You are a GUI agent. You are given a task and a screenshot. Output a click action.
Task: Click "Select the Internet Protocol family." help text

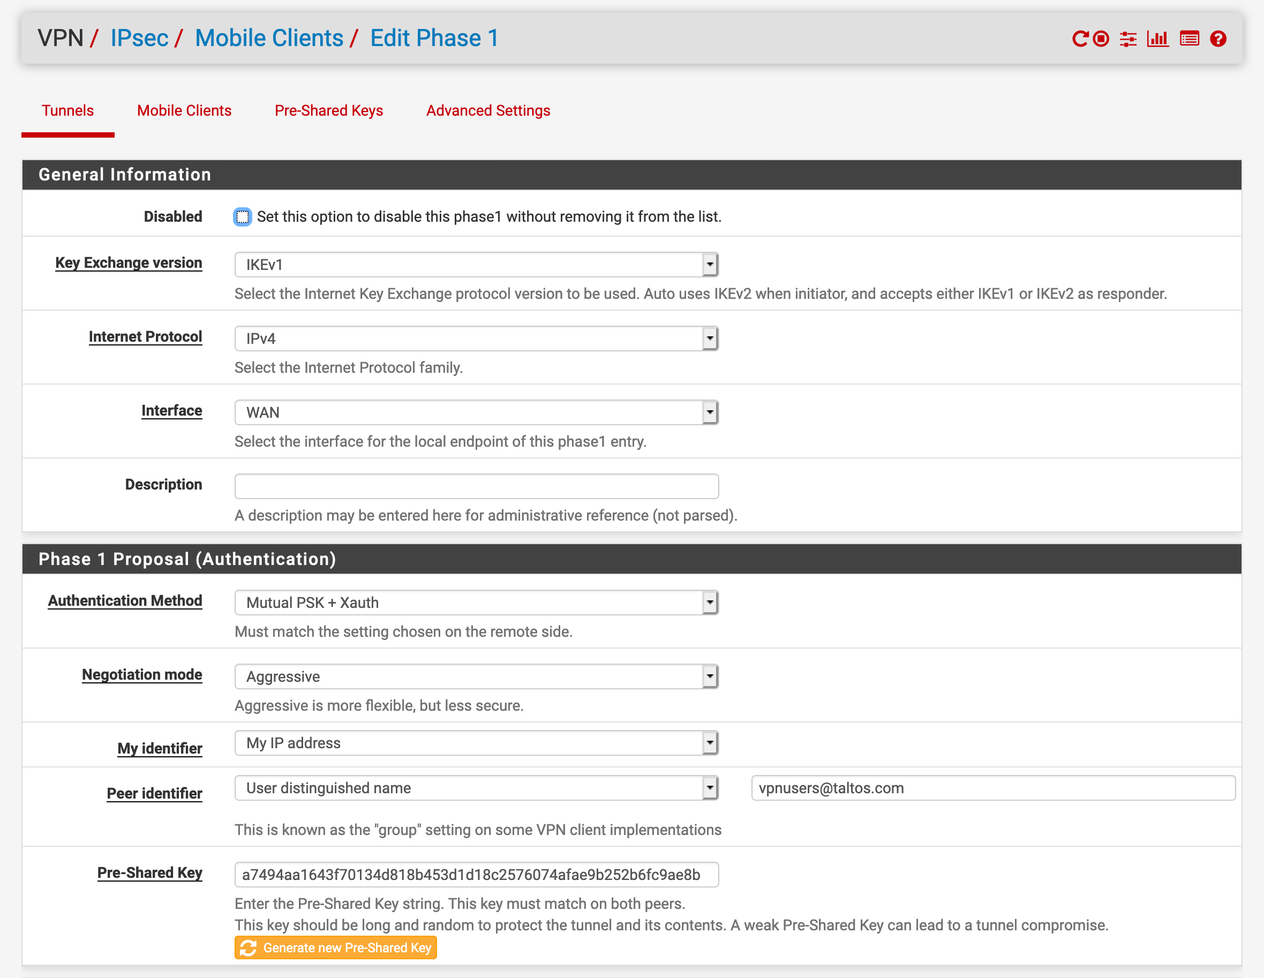click(349, 368)
